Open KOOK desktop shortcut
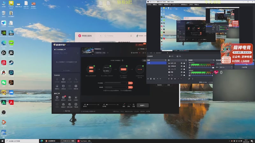255x143 pixels. coord(11,44)
